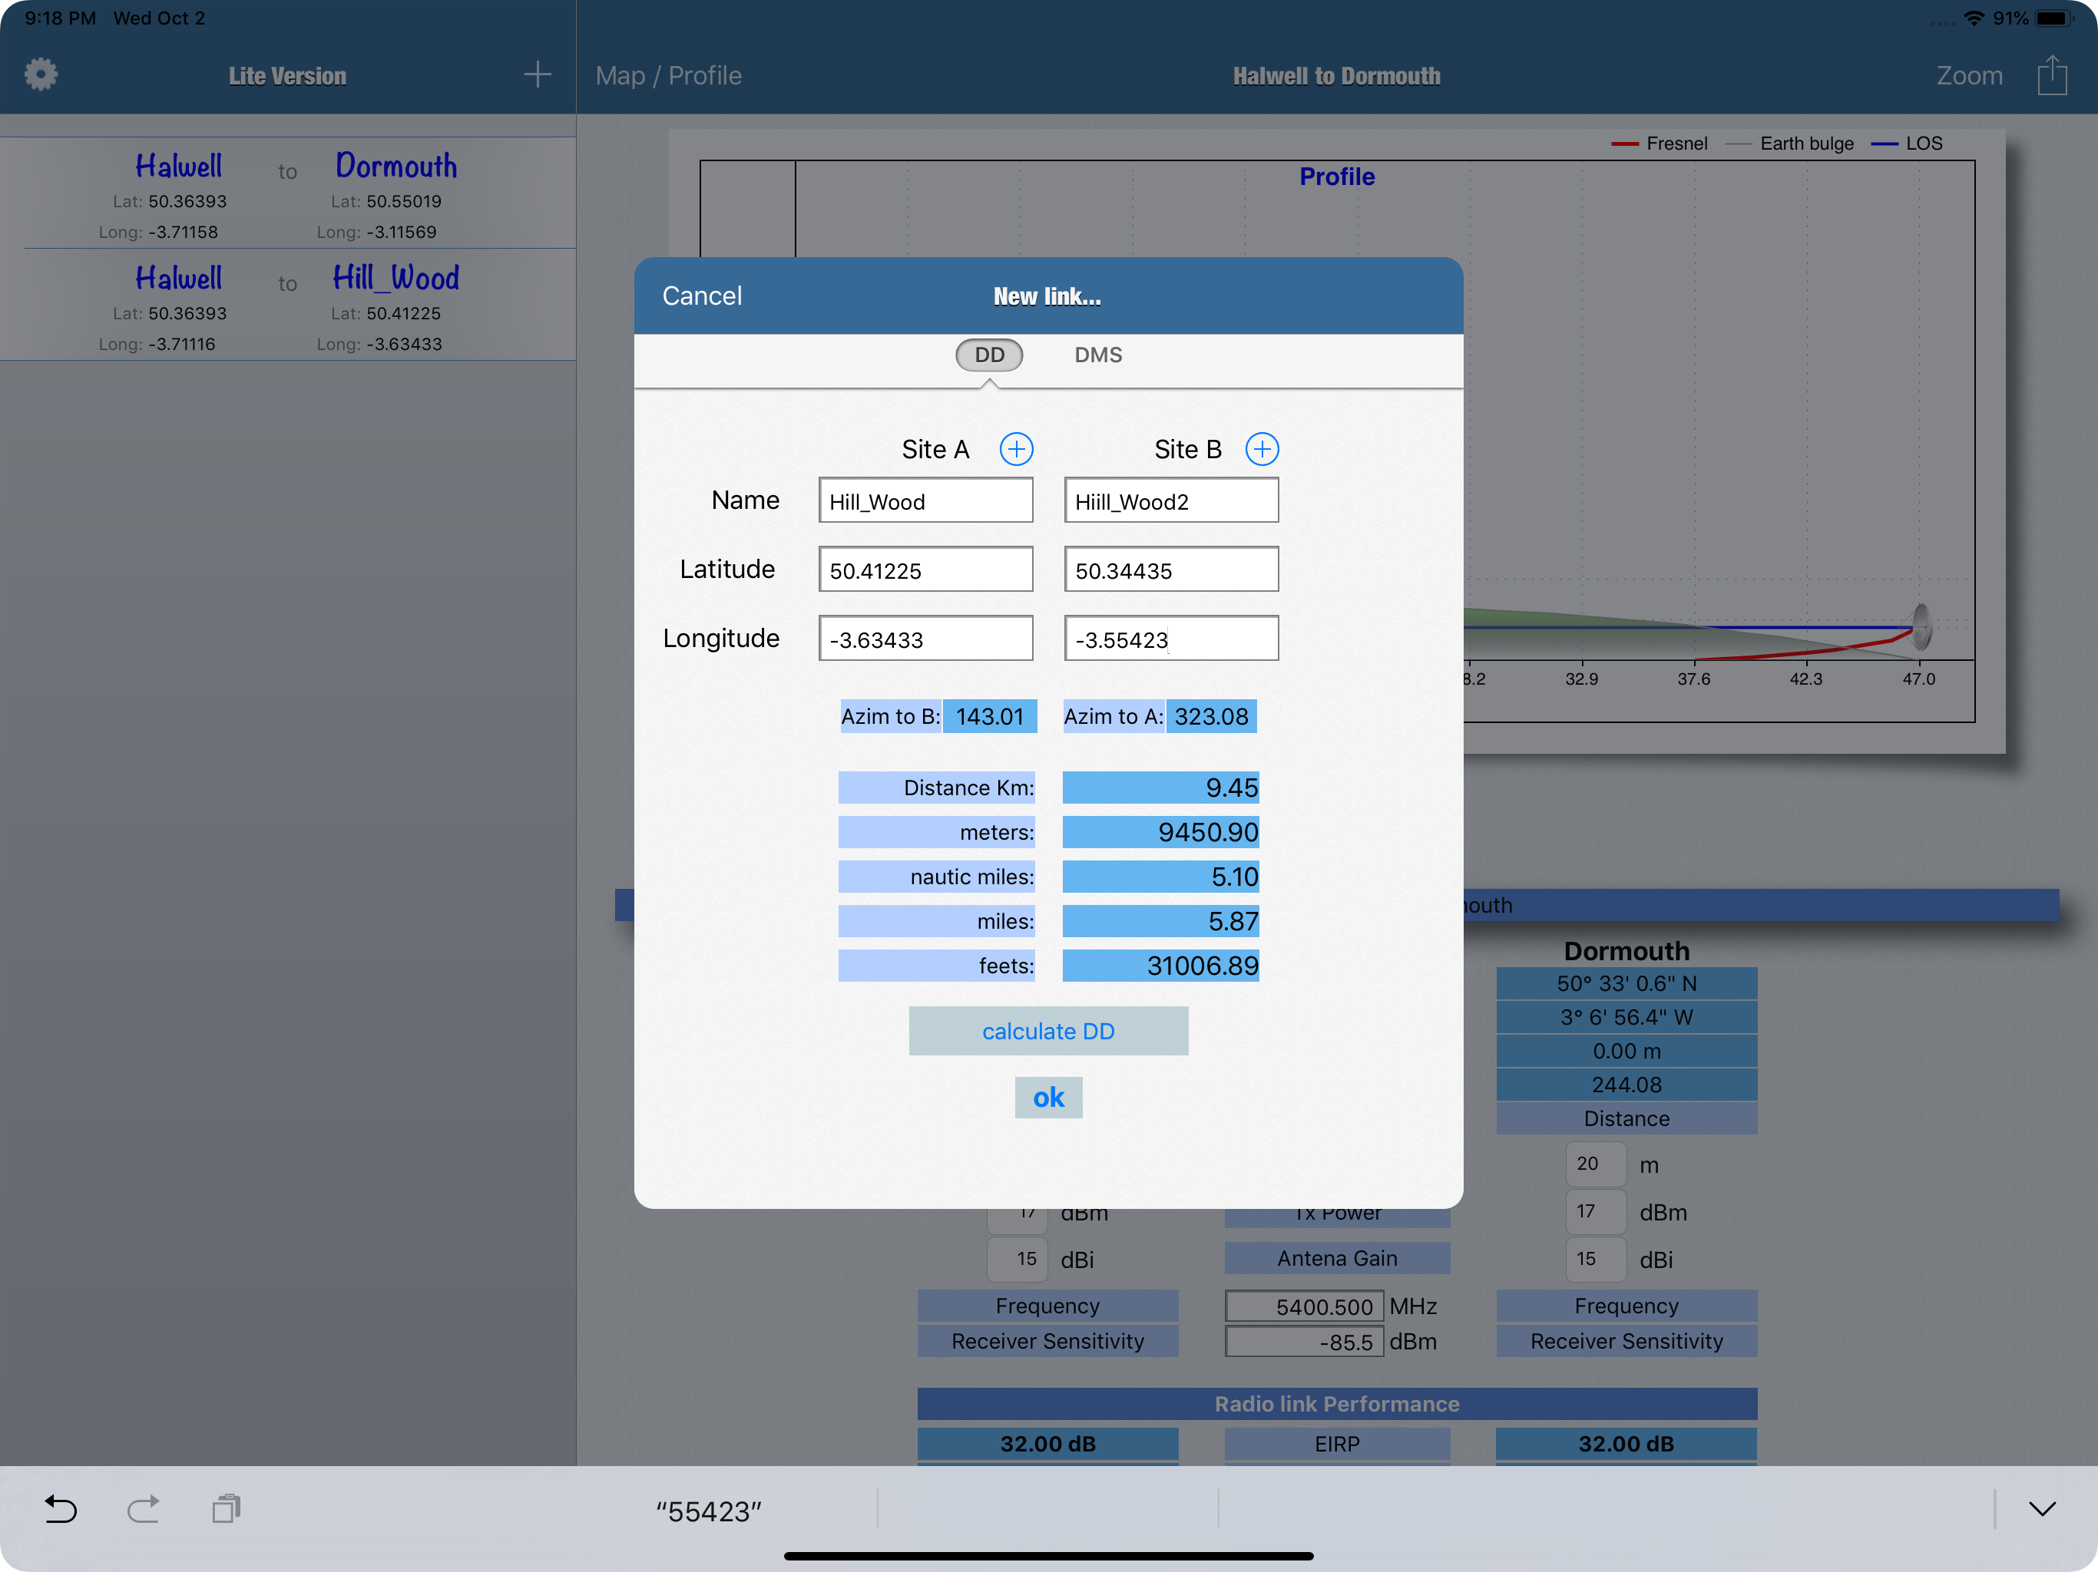
Task: Tap Dormouth elevation 0.00 m value
Action: [x=1626, y=1051]
